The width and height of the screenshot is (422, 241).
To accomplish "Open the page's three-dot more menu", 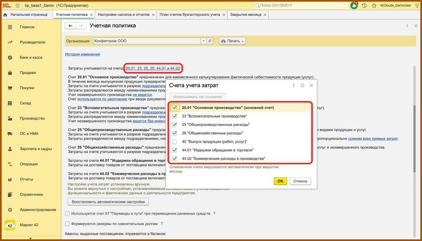I will point(407,26).
